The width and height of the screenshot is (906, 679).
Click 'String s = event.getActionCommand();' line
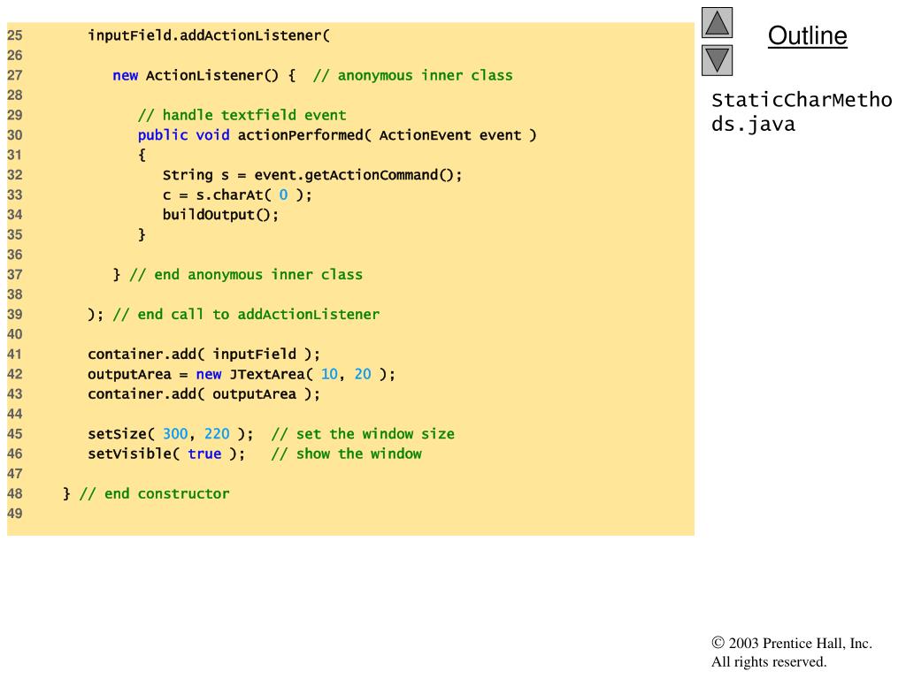[312, 175]
